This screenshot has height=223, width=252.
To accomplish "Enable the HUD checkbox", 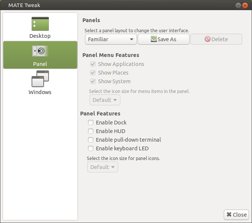I will [91, 131].
